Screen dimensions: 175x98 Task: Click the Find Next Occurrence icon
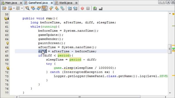39,8
